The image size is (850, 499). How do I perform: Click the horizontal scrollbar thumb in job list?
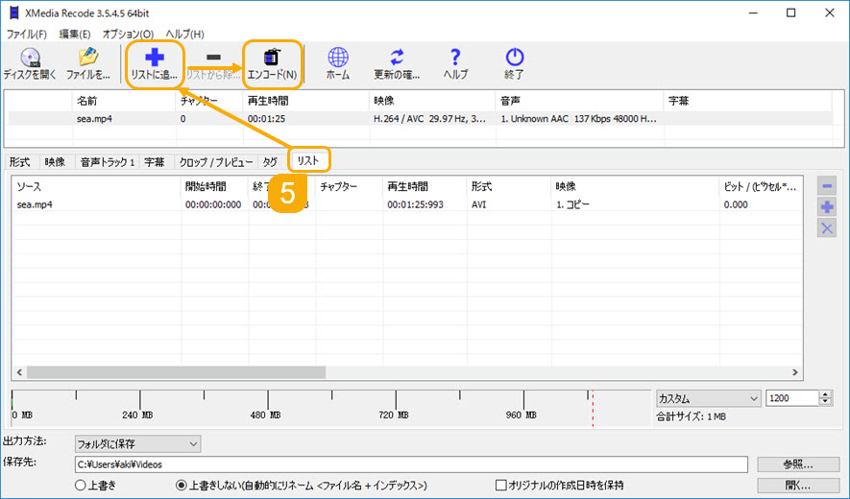[x=176, y=372]
